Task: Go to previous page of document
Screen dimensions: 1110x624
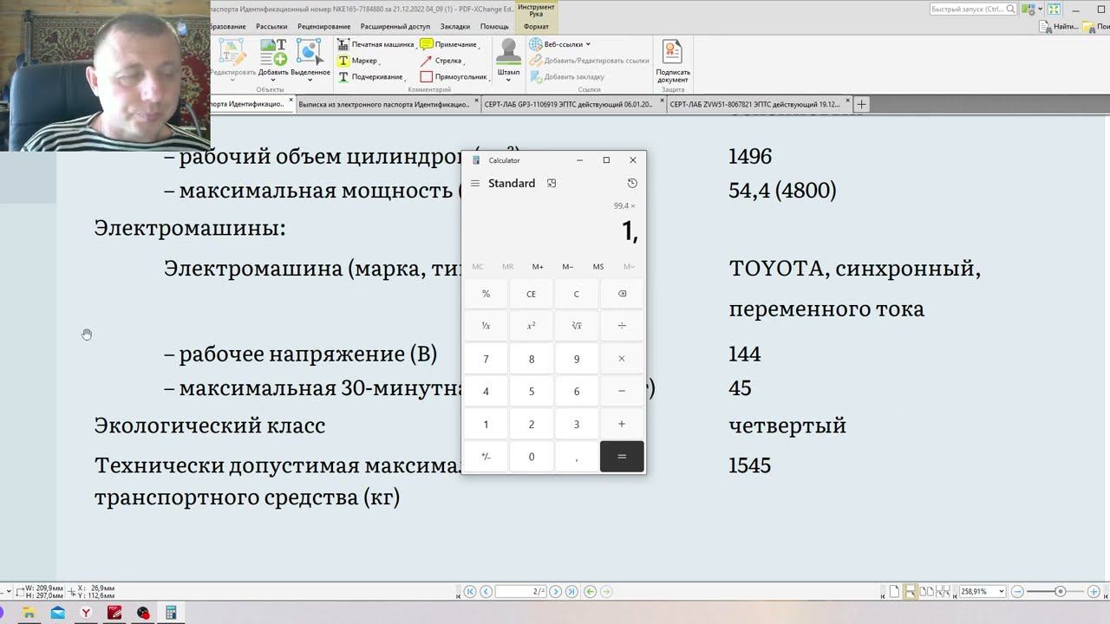Action: tap(486, 591)
